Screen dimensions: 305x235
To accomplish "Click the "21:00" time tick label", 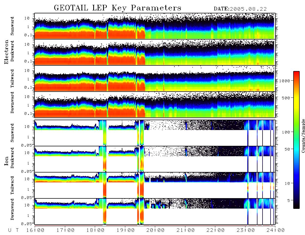I will tap(186, 230).
